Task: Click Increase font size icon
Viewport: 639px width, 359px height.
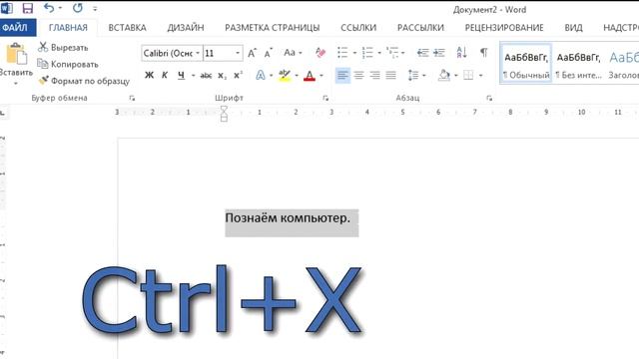Action: (x=253, y=53)
